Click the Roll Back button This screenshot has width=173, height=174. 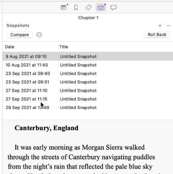click(157, 35)
